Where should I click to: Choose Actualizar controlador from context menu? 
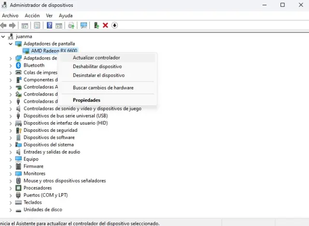(x=96, y=57)
